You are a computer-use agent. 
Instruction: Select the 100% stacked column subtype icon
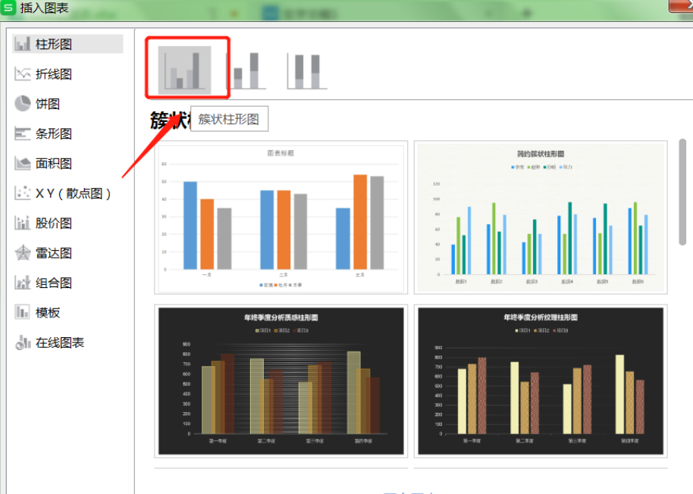[307, 70]
